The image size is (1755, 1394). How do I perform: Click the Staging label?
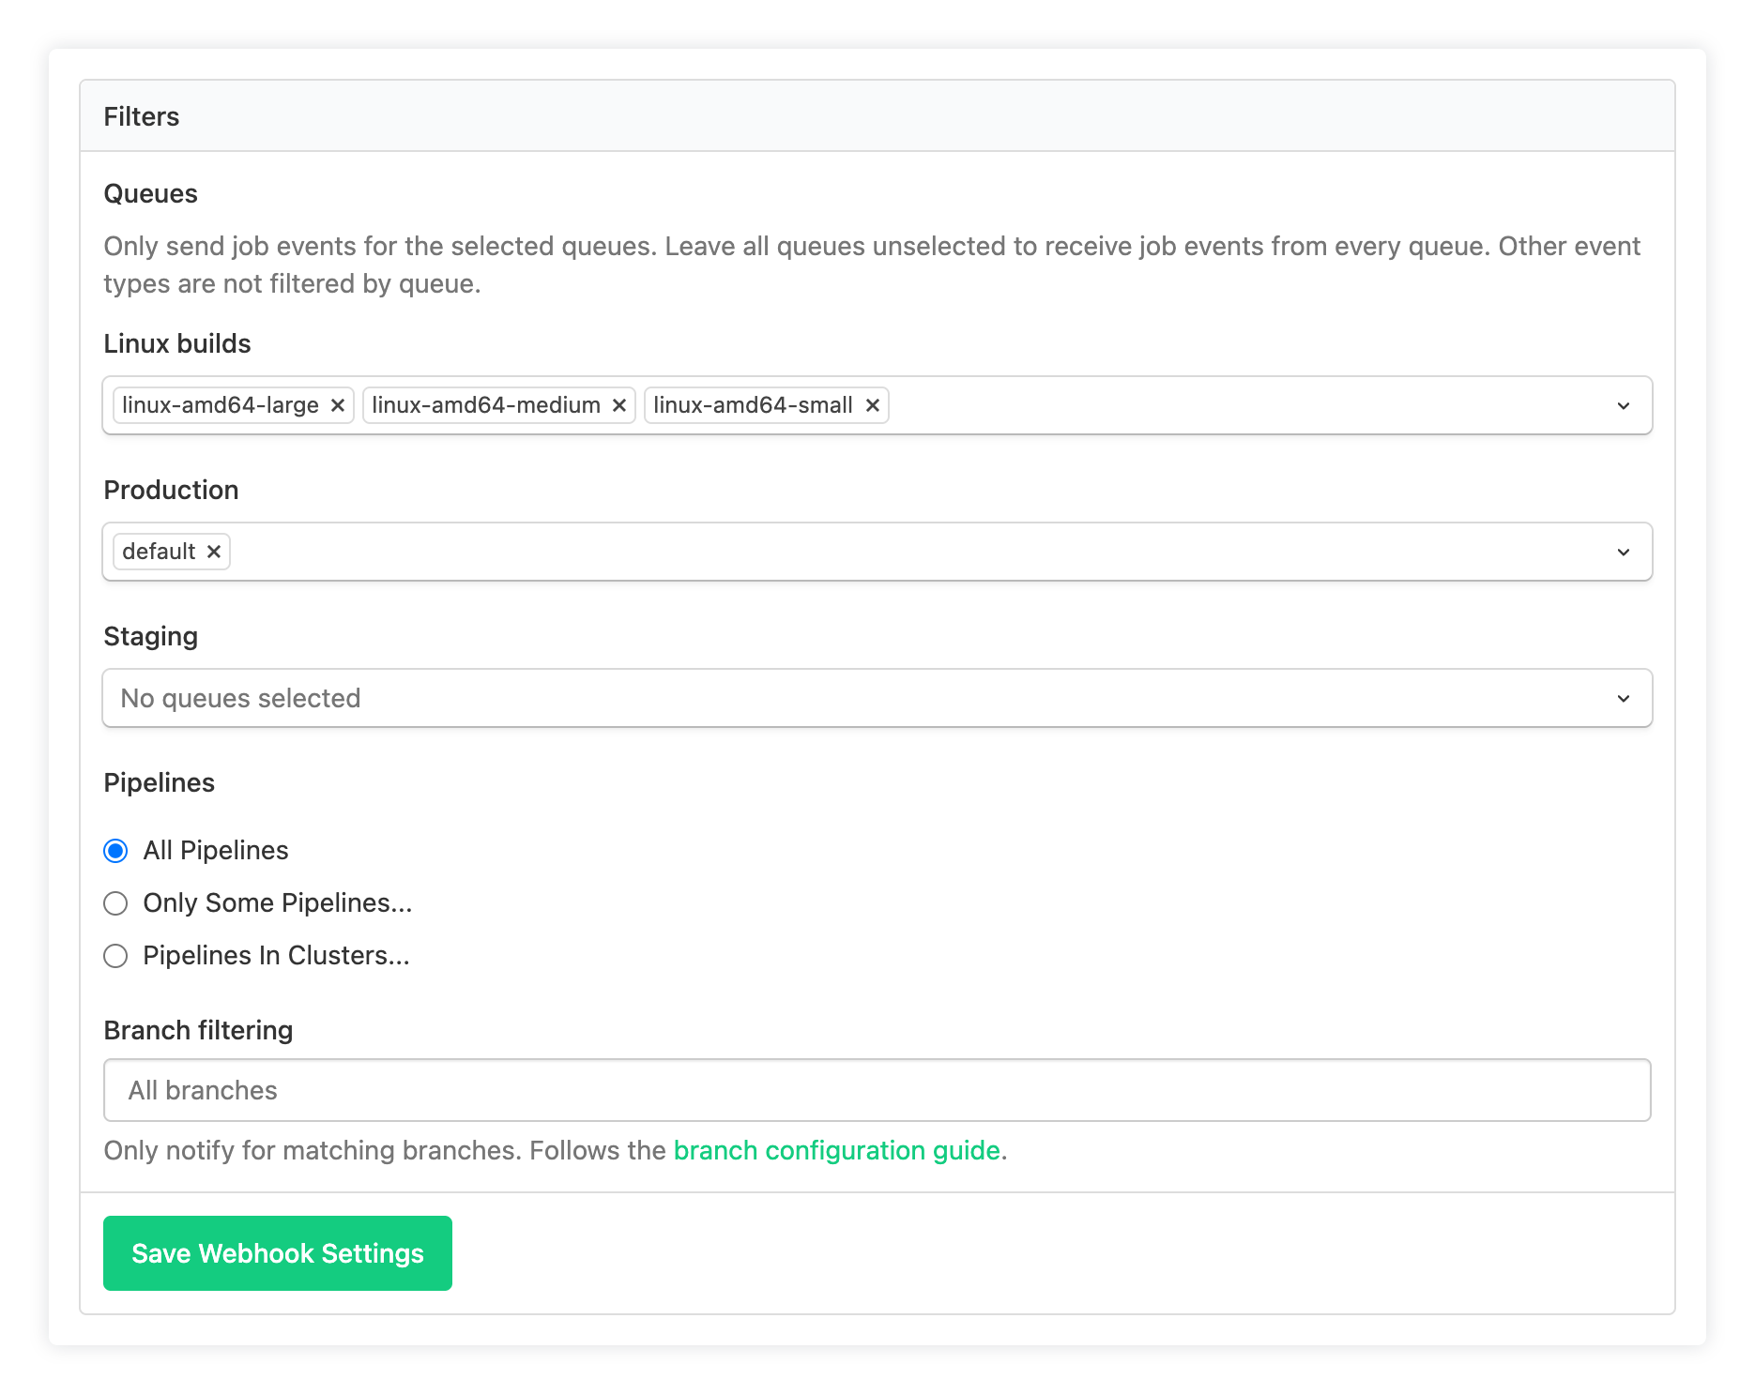click(x=151, y=636)
